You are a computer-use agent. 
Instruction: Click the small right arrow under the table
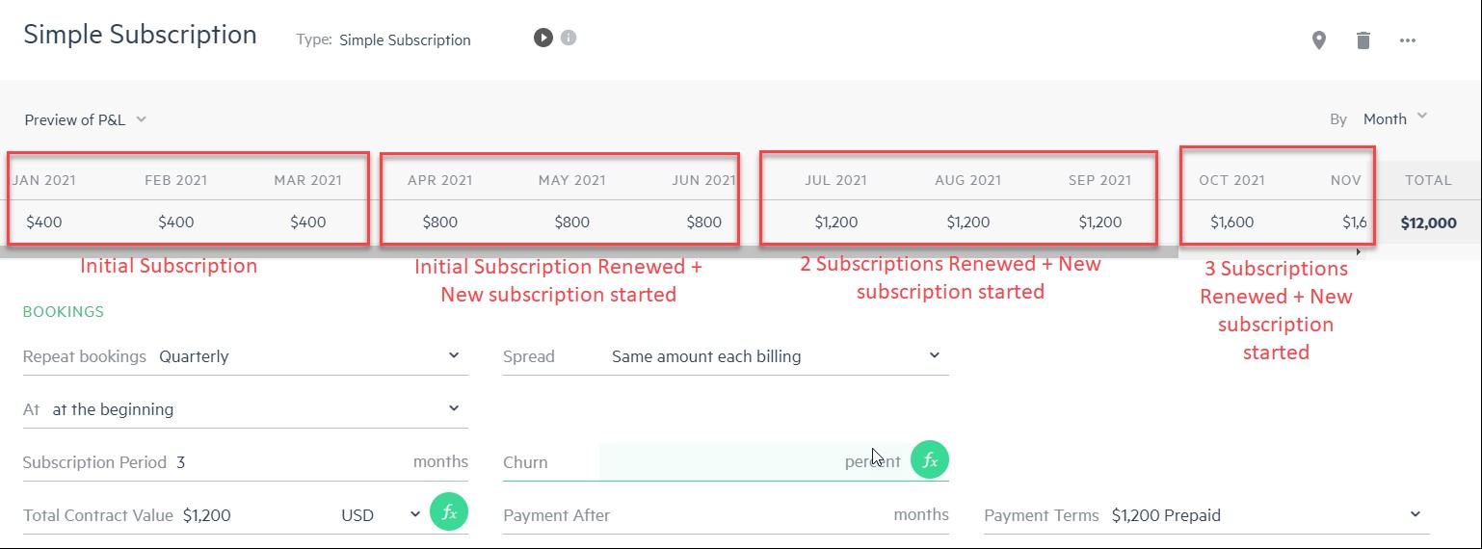click(1360, 252)
